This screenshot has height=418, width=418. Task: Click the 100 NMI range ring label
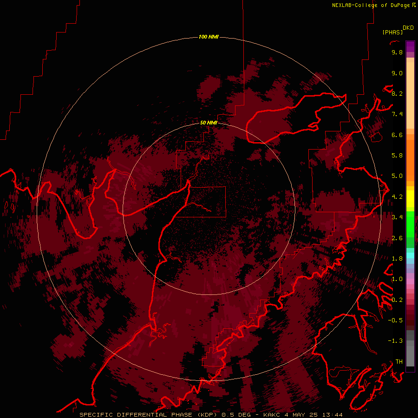coord(209,37)
